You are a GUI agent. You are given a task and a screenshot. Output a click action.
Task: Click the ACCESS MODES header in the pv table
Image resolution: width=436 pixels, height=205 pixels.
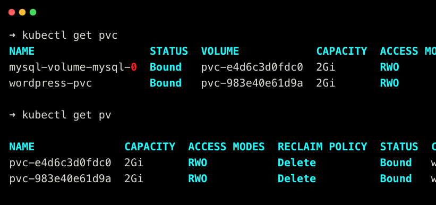click(226, 147)
